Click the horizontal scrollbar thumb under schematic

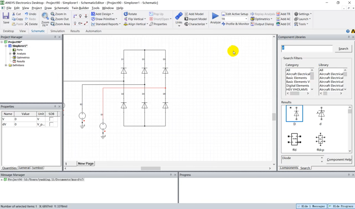(x=151, y=168)
